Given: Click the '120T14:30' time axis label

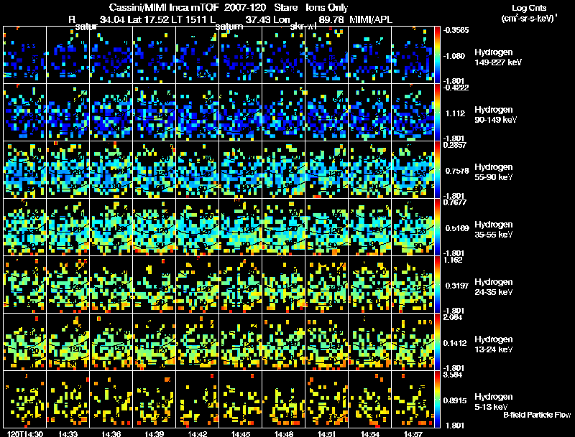Looking at the screenshot, I should point(25,433).
